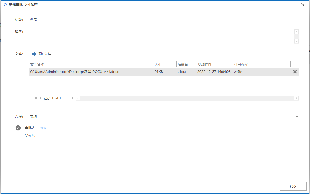
Task: Click the 大小 column header
Action: (x=165, y=64)
